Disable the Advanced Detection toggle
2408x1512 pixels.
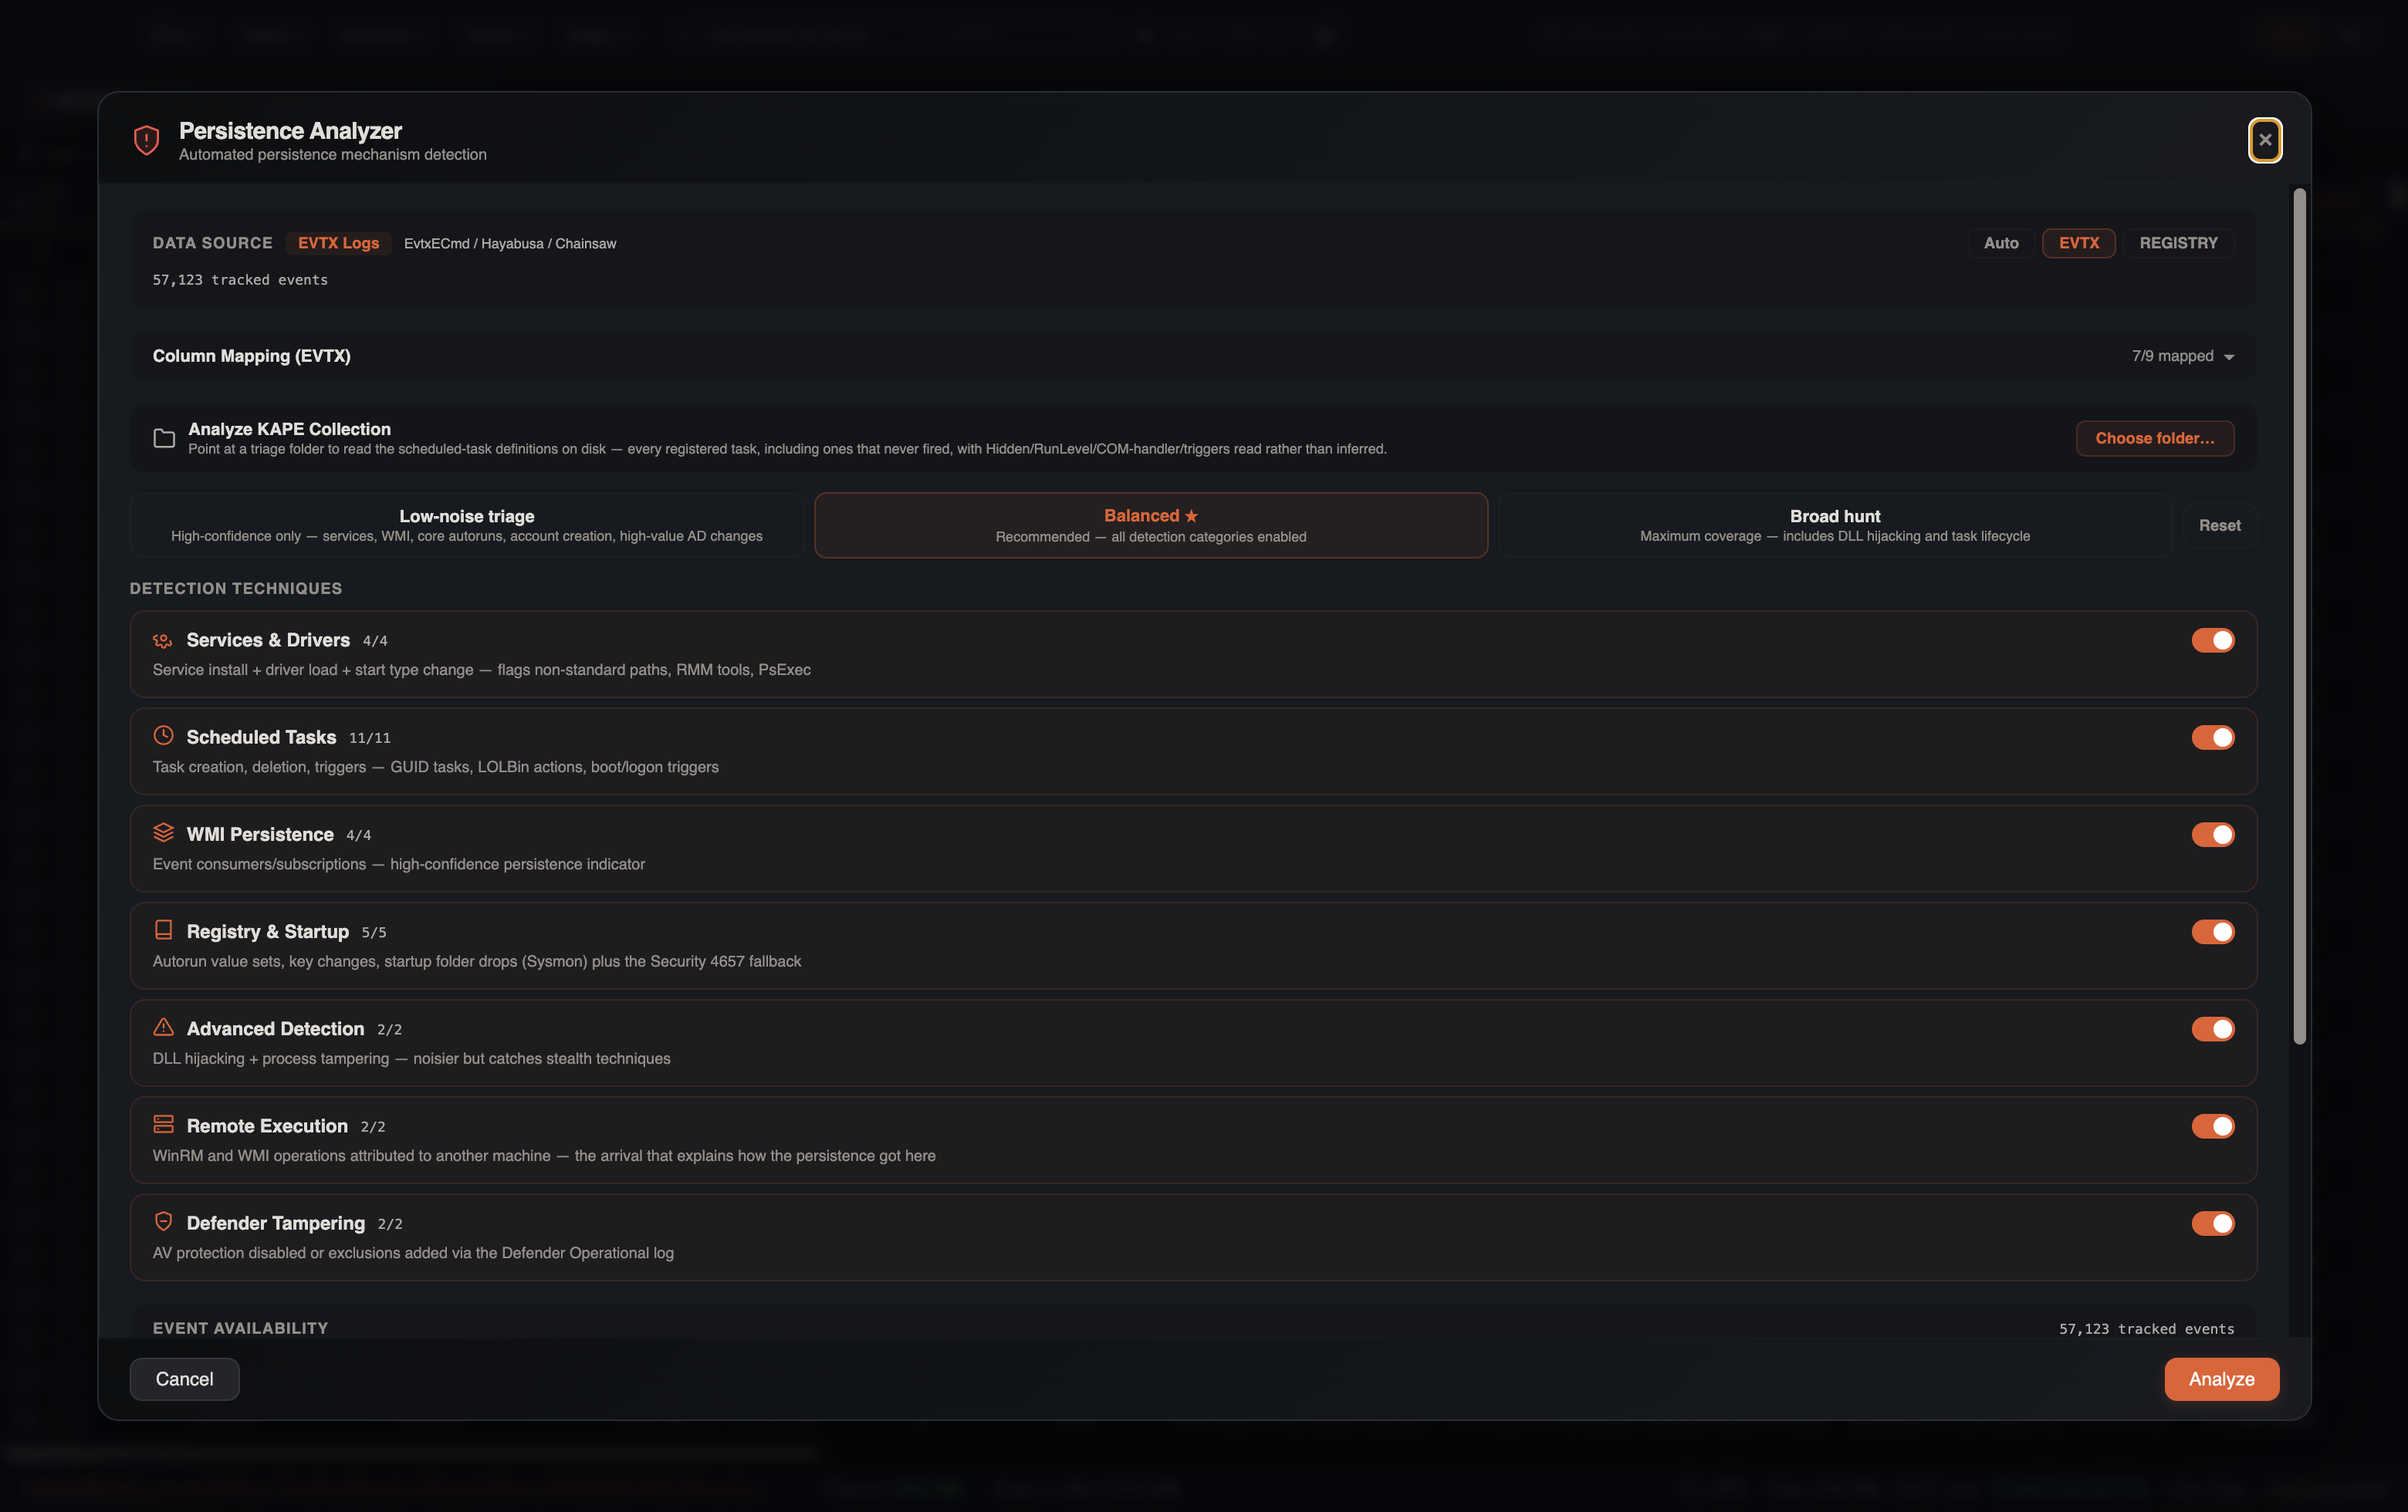point(2212,1029)
